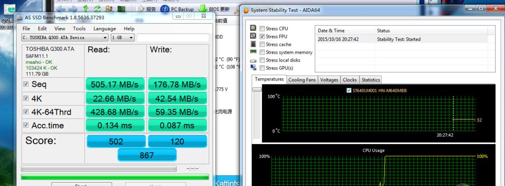Open the PC Backup tool
This screenshot has height=186, width=505.
click(177, 9)
